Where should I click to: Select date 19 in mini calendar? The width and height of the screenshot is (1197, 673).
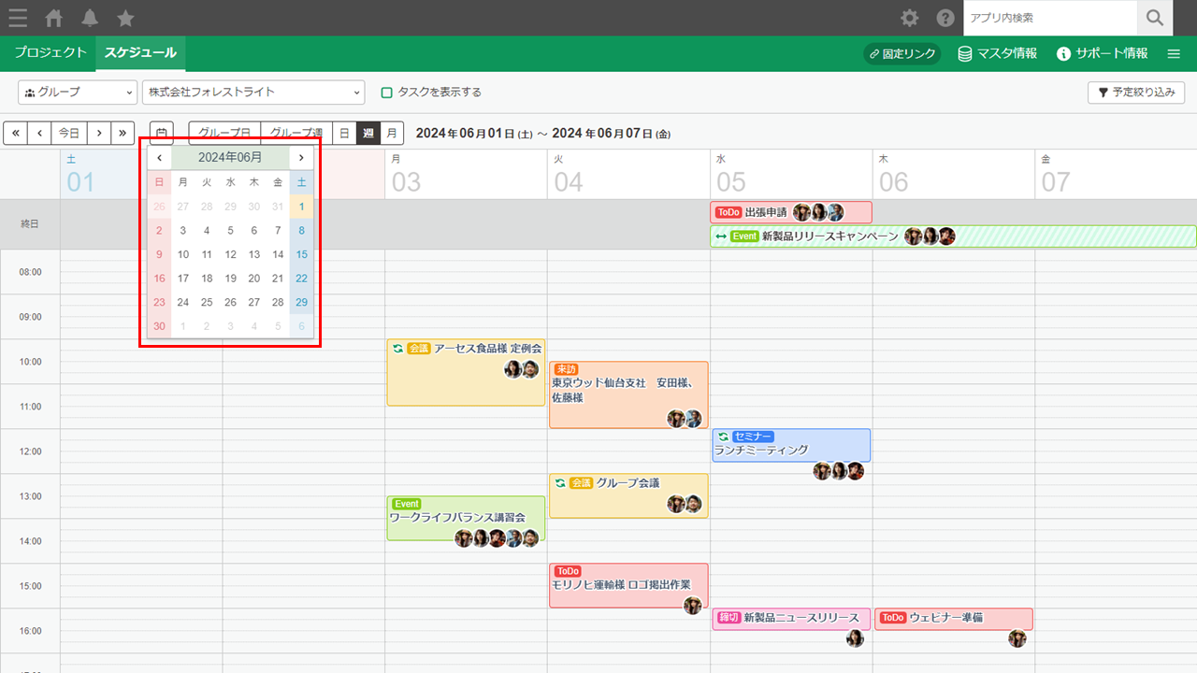(x=230, y=279)
